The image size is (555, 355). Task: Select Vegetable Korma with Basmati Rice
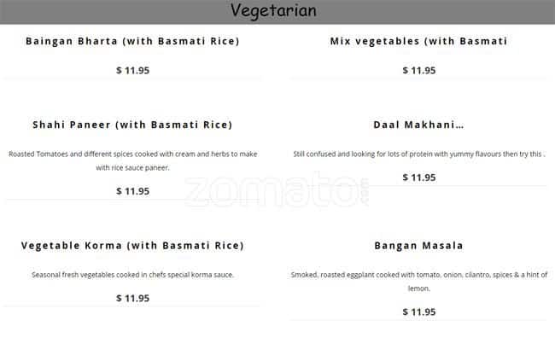[132, 246]
